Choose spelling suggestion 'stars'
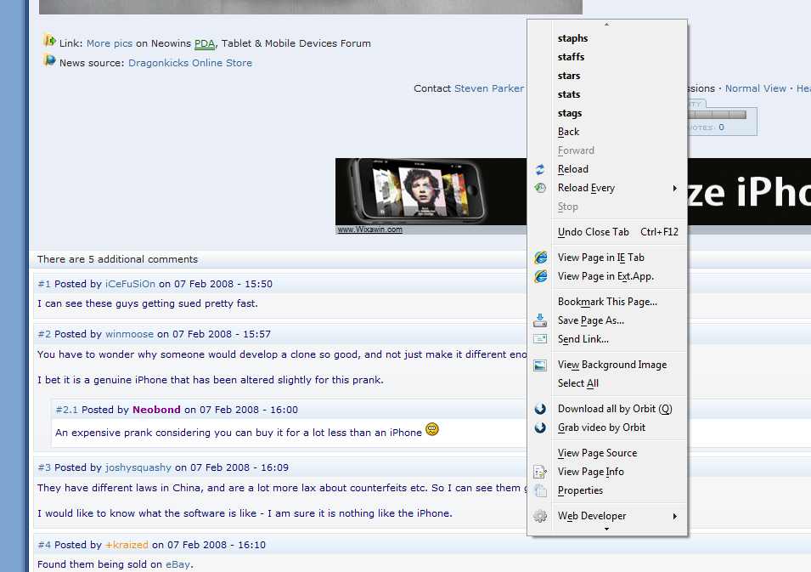 pos(569,76)
